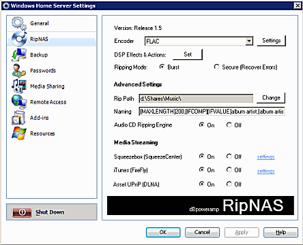Select Burst ripping mode

click(x=162, y=67)
